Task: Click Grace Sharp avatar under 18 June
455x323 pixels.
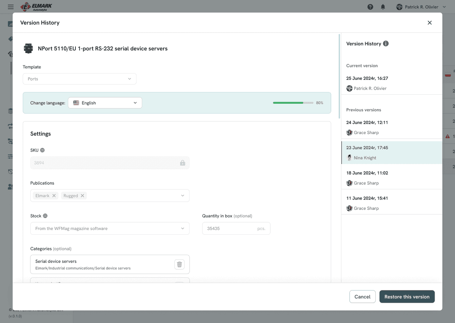Action: pos(349,183)
